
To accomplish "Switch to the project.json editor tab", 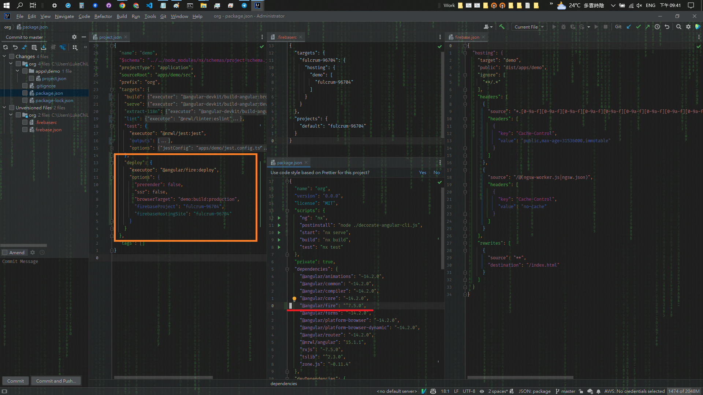I will [x=110, y=37].
